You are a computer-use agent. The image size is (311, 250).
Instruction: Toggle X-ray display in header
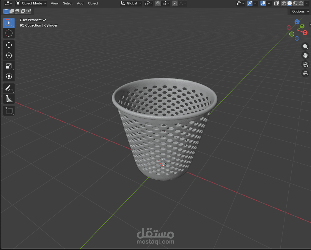pyautogui.click(x=277, y=3)
